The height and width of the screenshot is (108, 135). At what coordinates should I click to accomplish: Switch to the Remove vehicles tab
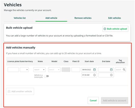(x=83, y=18)
